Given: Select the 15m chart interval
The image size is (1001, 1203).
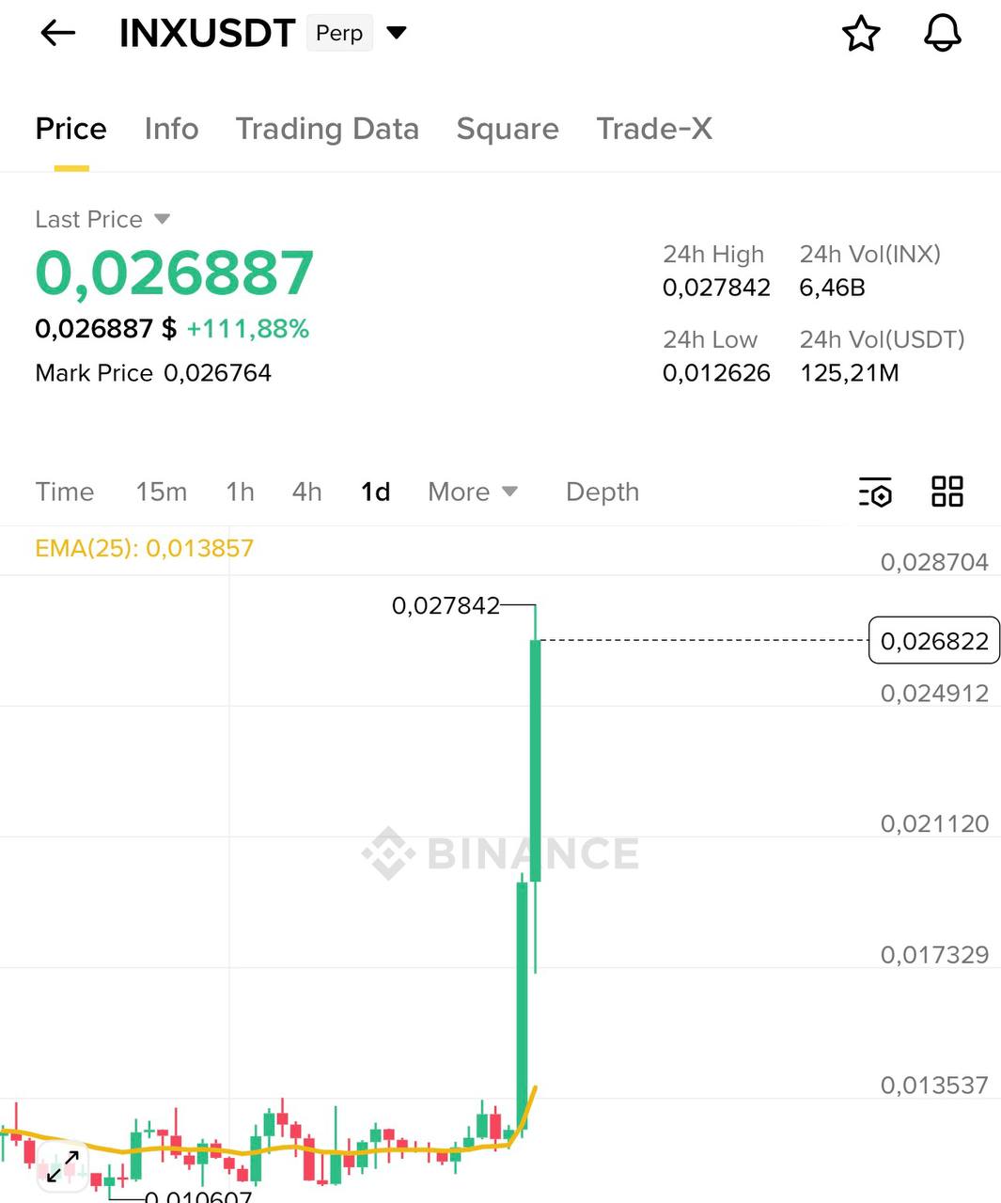Looking at the screenshot, I should 161,492.
